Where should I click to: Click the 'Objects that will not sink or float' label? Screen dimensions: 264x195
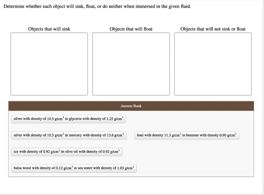click(x=213, y=29)
